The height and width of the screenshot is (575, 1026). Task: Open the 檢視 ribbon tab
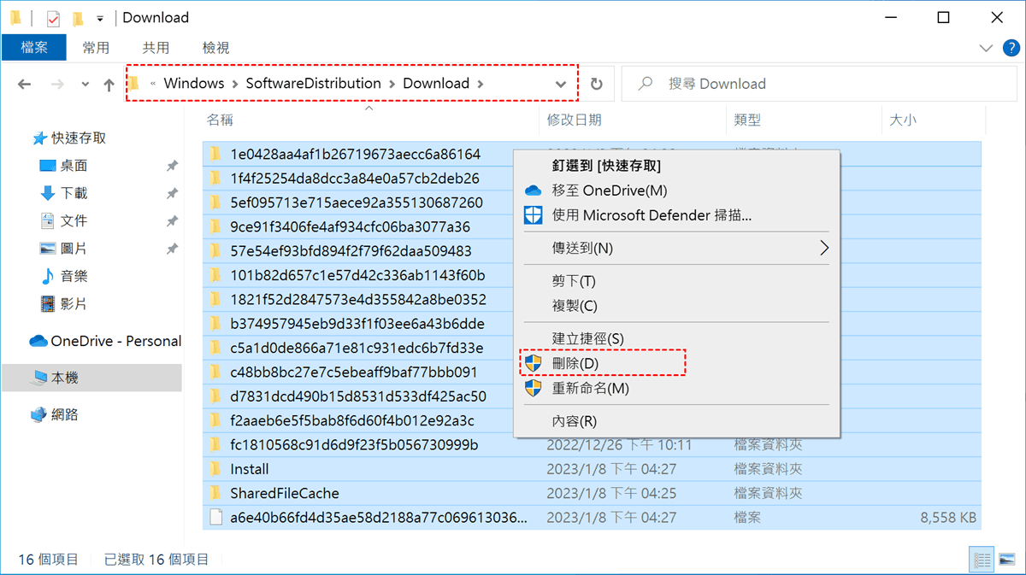pos(215,48)
